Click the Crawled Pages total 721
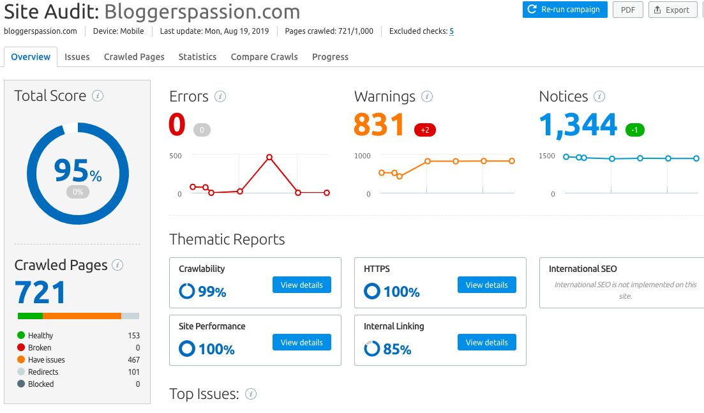This screenshot has height=413, width=704. [40, 292]
